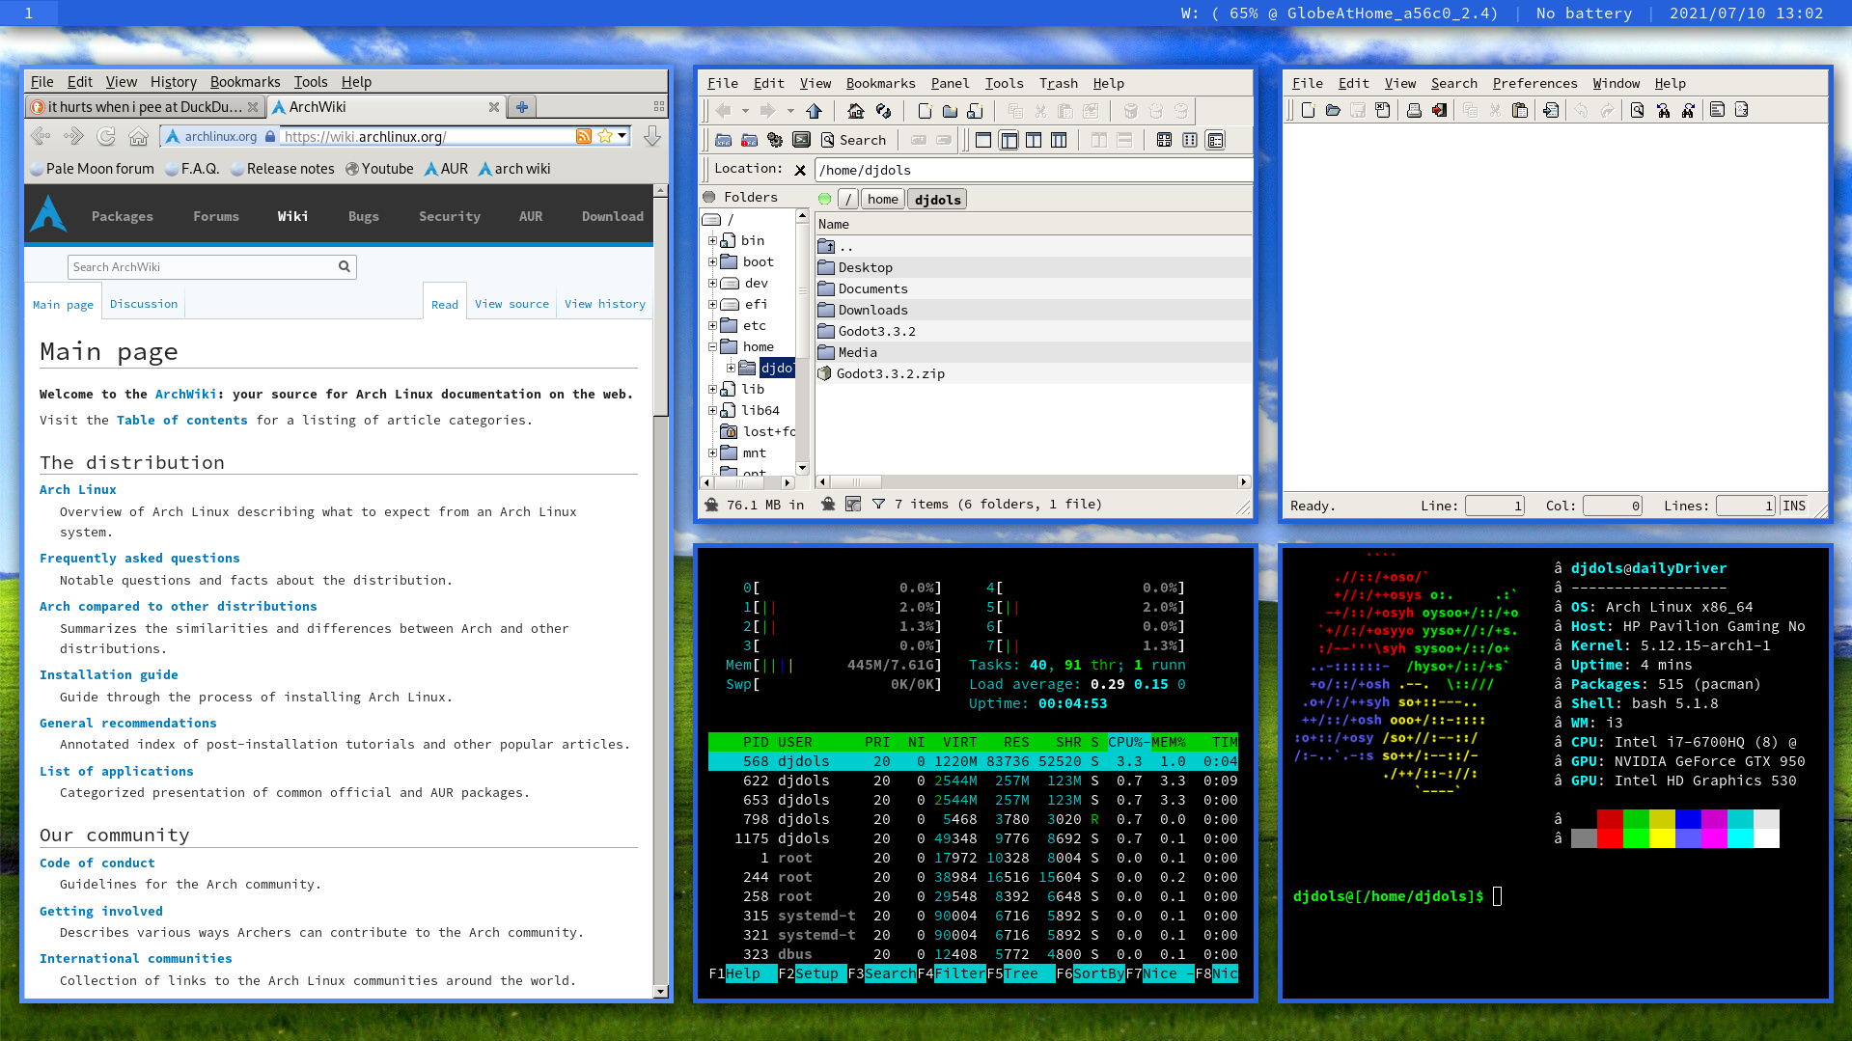Toggle line numbers in the text editor toolbar

pos(1742,110)
